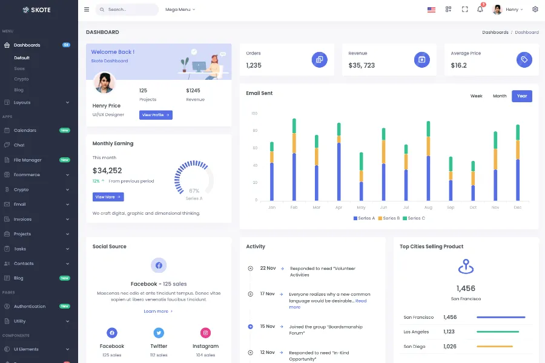545x363 pixels.
Task: Toggle Series B in chart legend
Action: (x=389, y=218)
